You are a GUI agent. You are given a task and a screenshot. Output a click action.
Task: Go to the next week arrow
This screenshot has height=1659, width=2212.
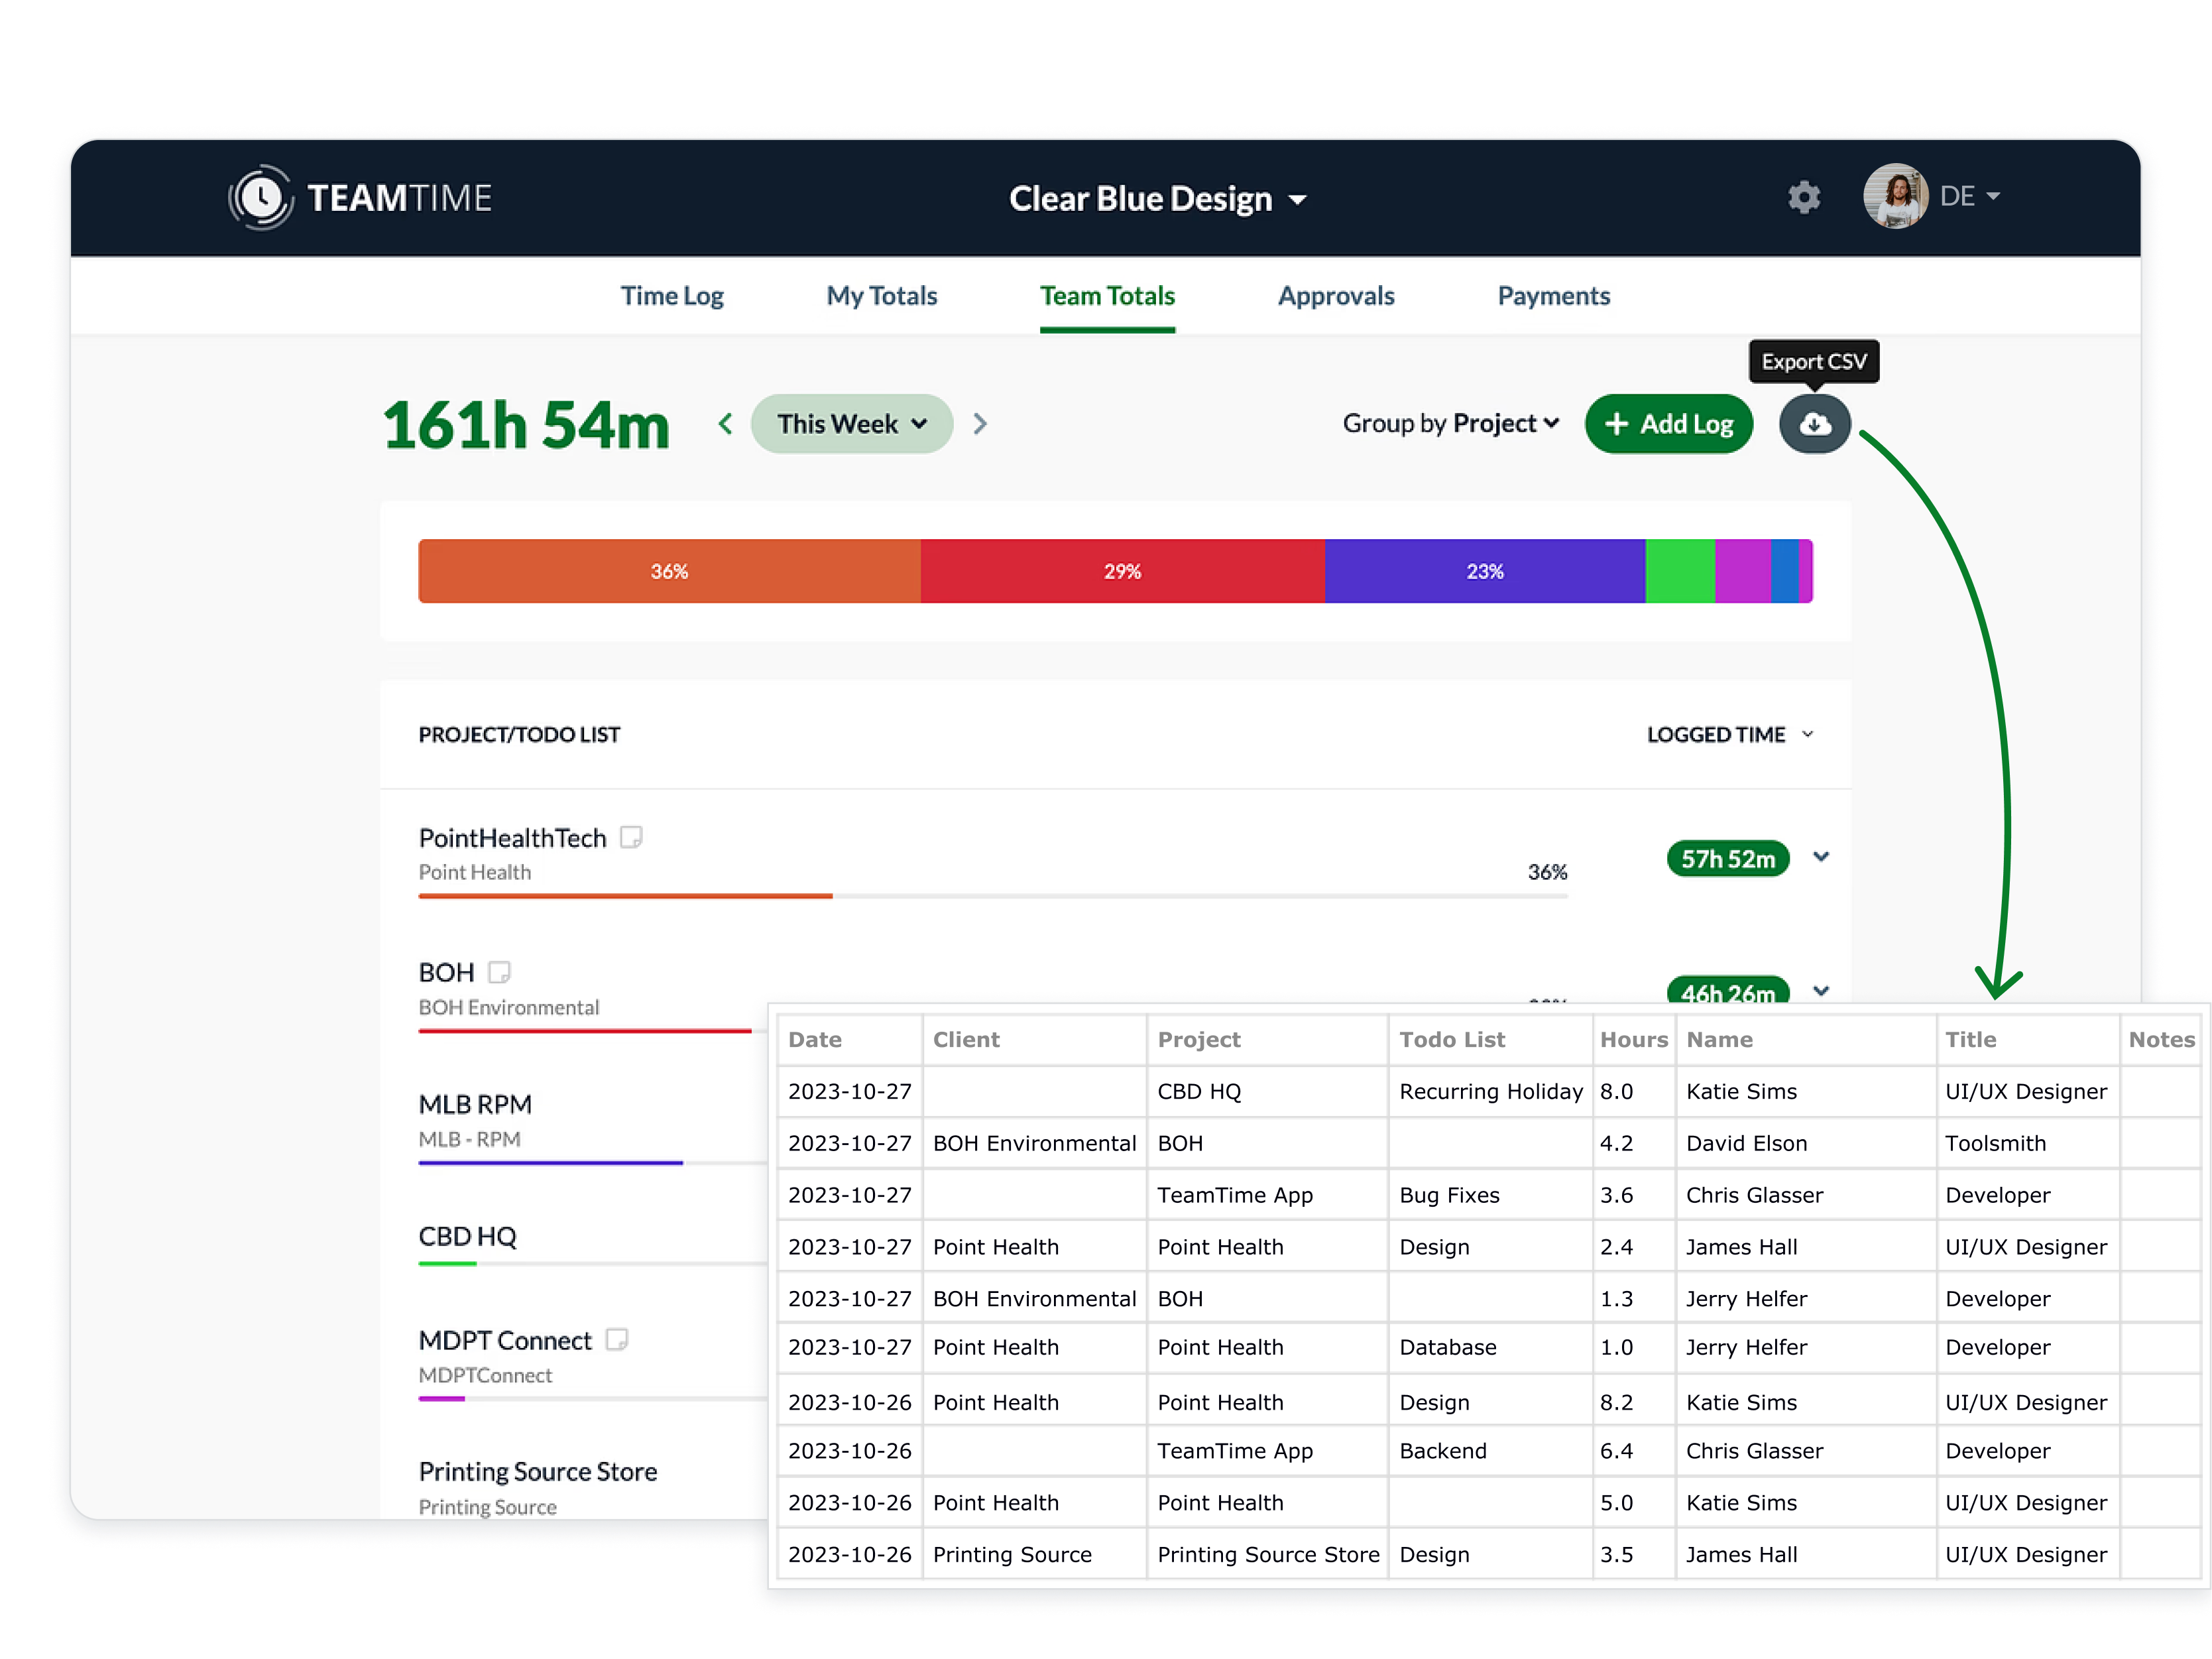coord(980,424)
